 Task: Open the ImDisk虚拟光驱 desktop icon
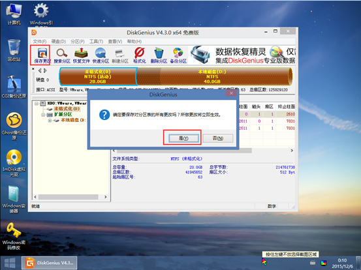(14, 163)
